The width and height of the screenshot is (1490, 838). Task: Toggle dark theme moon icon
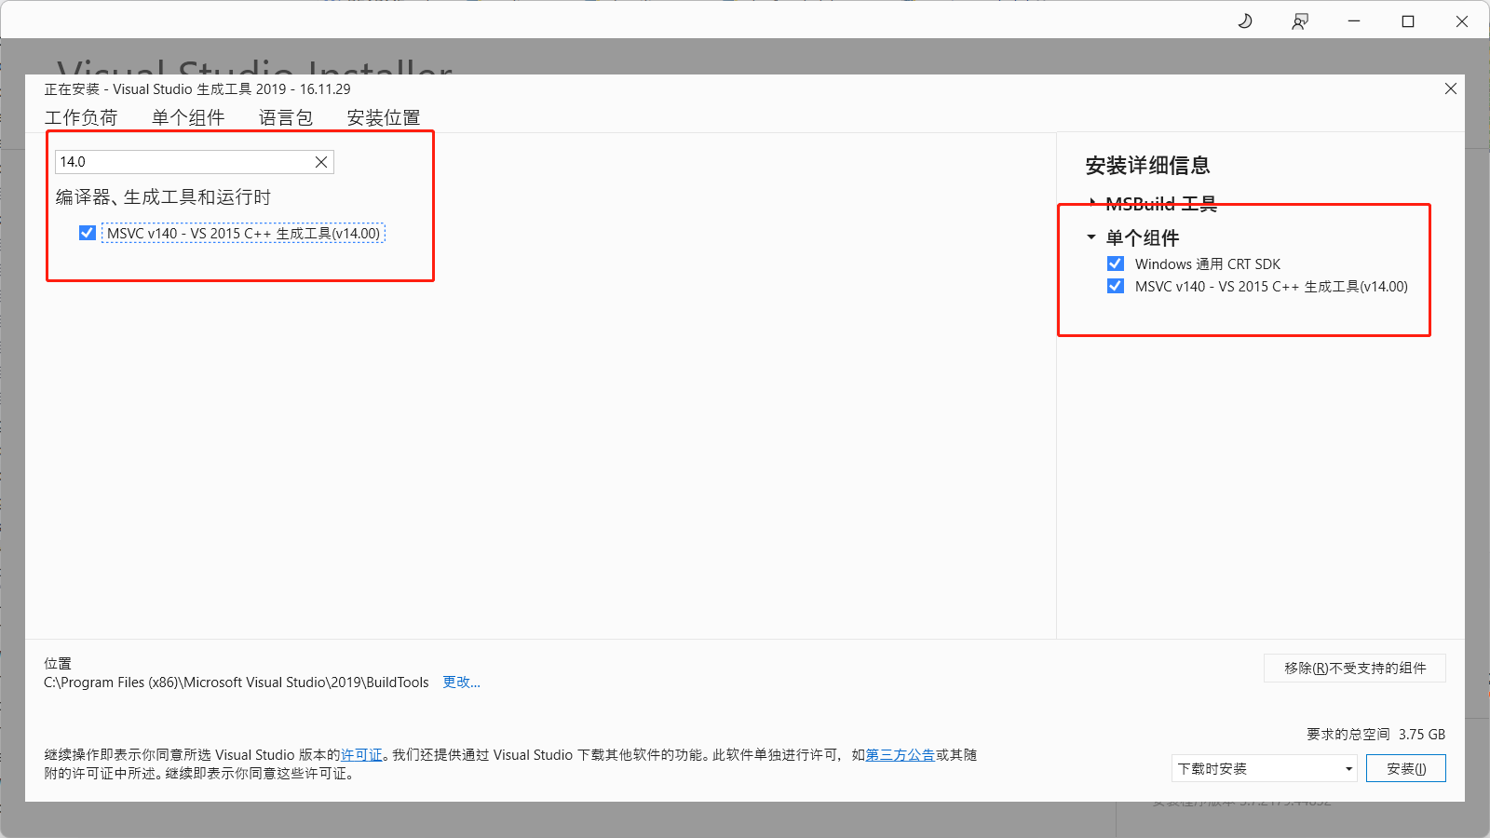(x=1245, y=21)
